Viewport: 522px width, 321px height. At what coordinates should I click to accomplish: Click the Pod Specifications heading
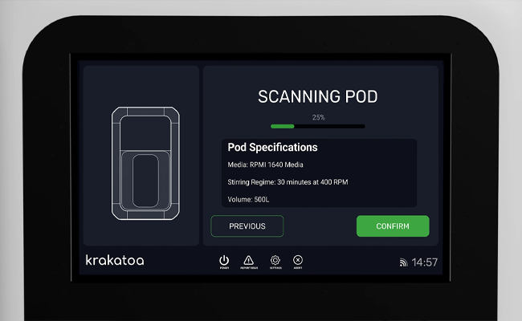(x=272, y=148)
